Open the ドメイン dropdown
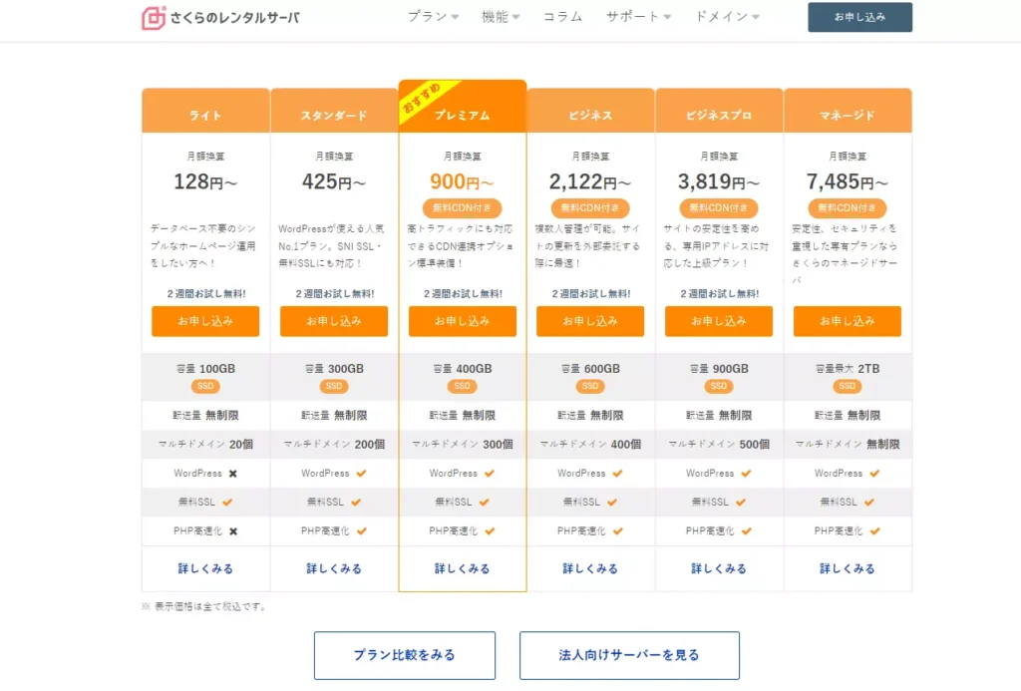Viewport: 1021px width, 691px height. pyautogui.click(x=727, y=17)
